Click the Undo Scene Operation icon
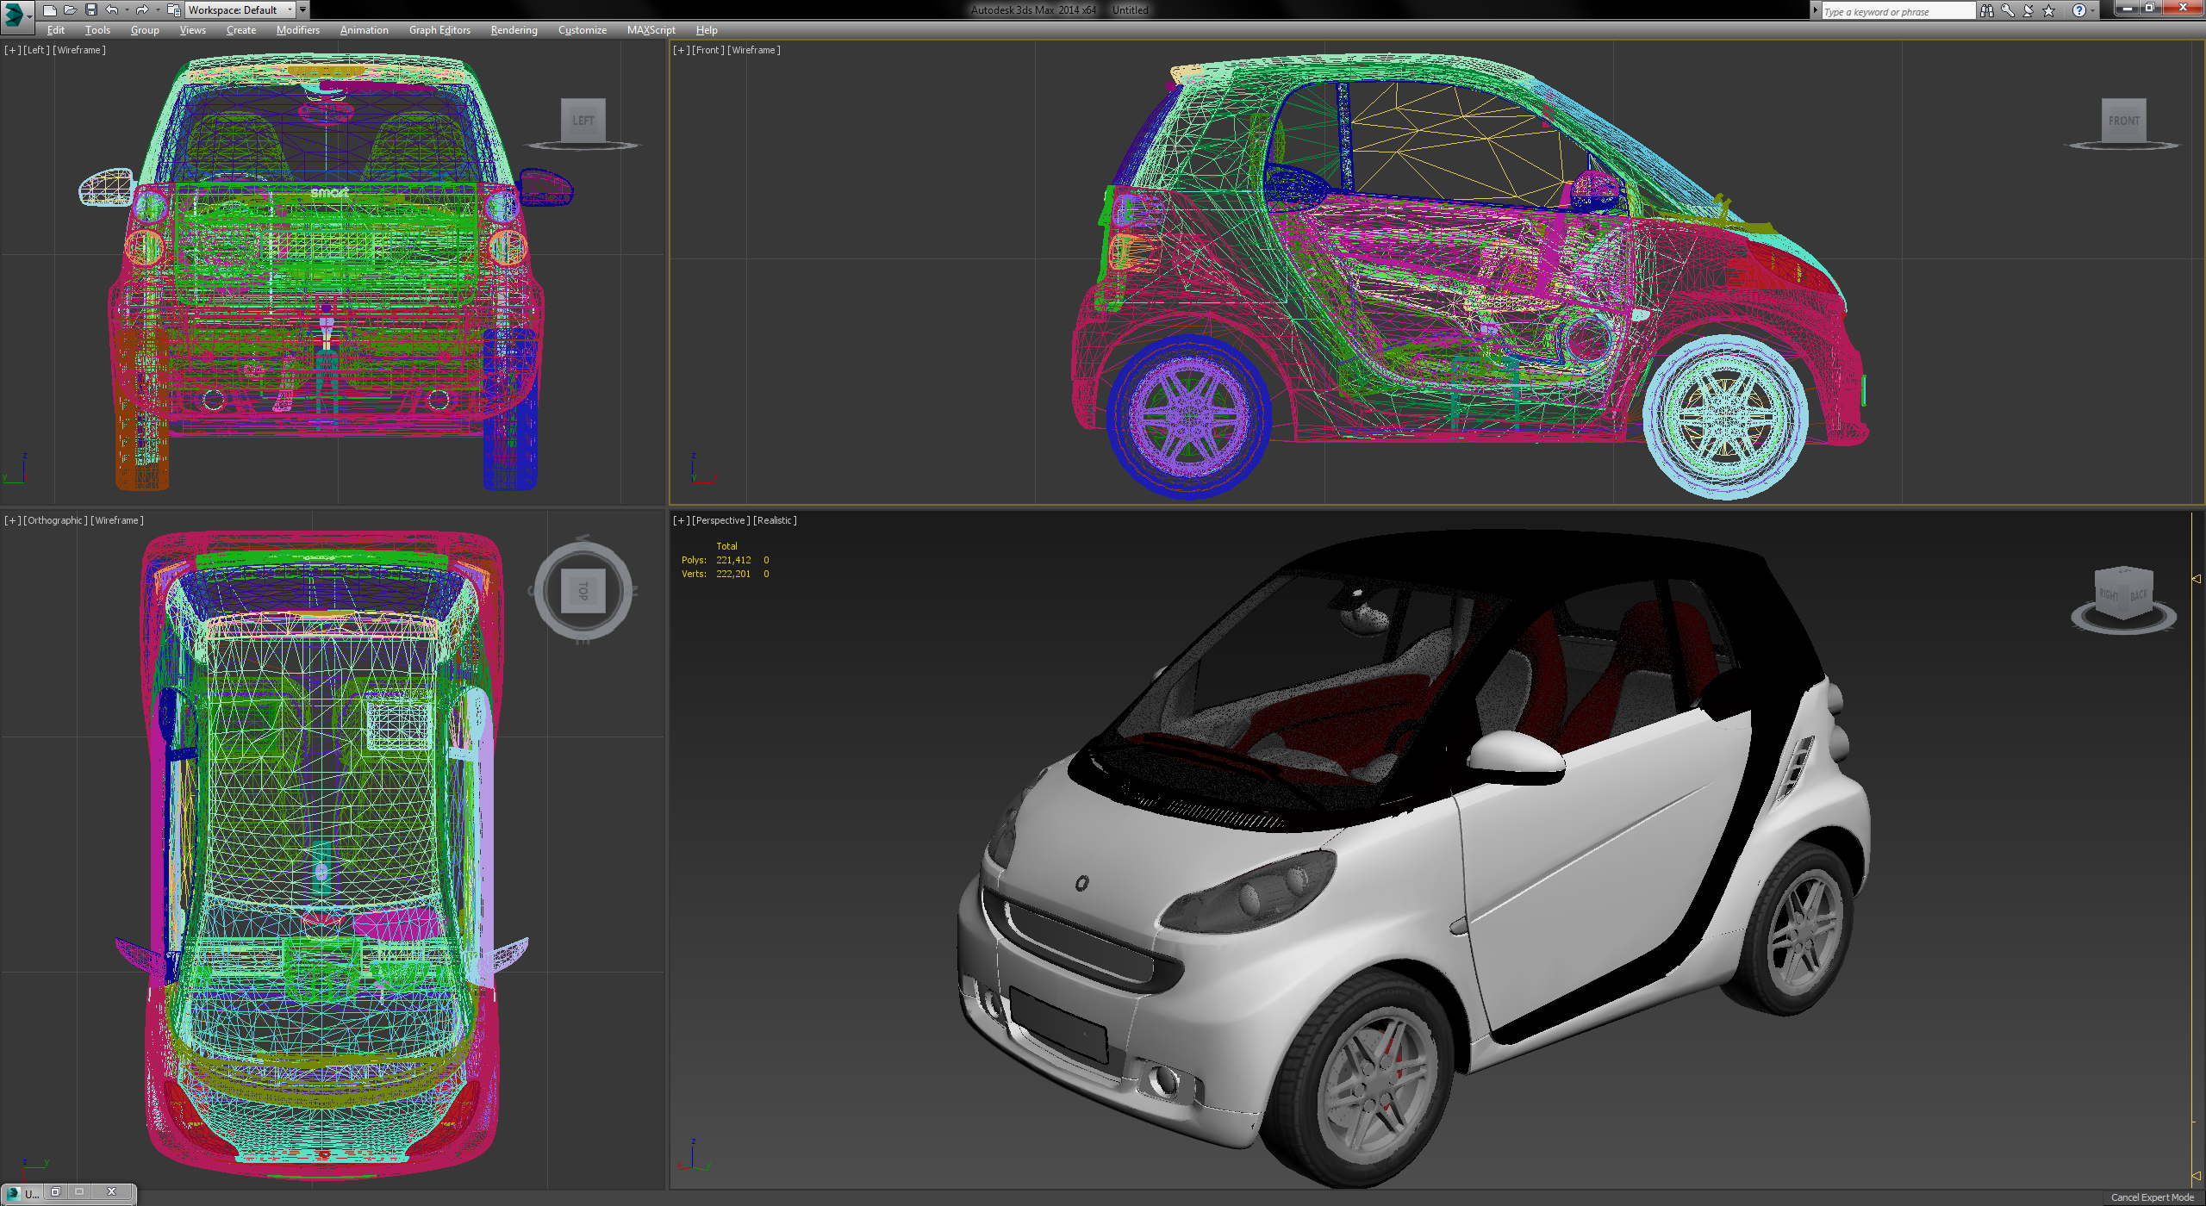 click(x=111, y=10)
